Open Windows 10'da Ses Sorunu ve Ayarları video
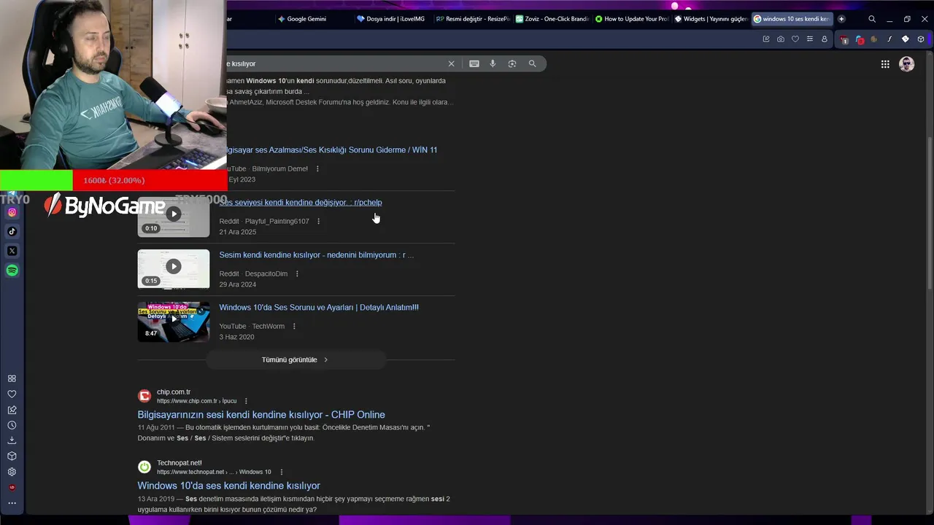This screenshot has width=934, height=525. [319, 308]
